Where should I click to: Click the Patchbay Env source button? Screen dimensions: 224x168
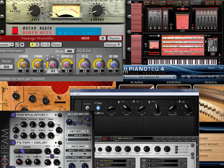[x=72, y=150]
